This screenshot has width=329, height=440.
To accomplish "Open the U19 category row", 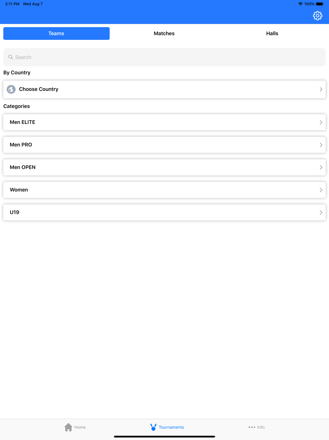I will [164, 212].
